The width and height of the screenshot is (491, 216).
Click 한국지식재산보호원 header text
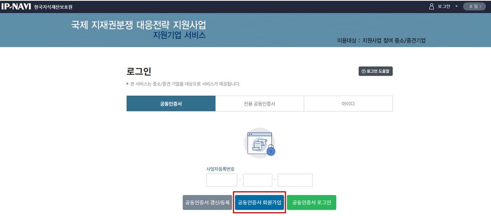pyautogui.click(x=53, y=7)
